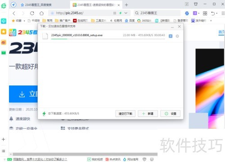Open the 百度 bookmark
The width and height of the screenshot is (225, 162).
coord(130,21)
